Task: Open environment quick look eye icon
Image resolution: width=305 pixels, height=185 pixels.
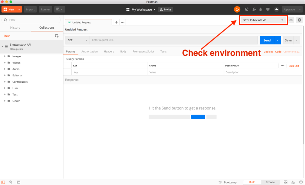Action: (x=291, y=20)
